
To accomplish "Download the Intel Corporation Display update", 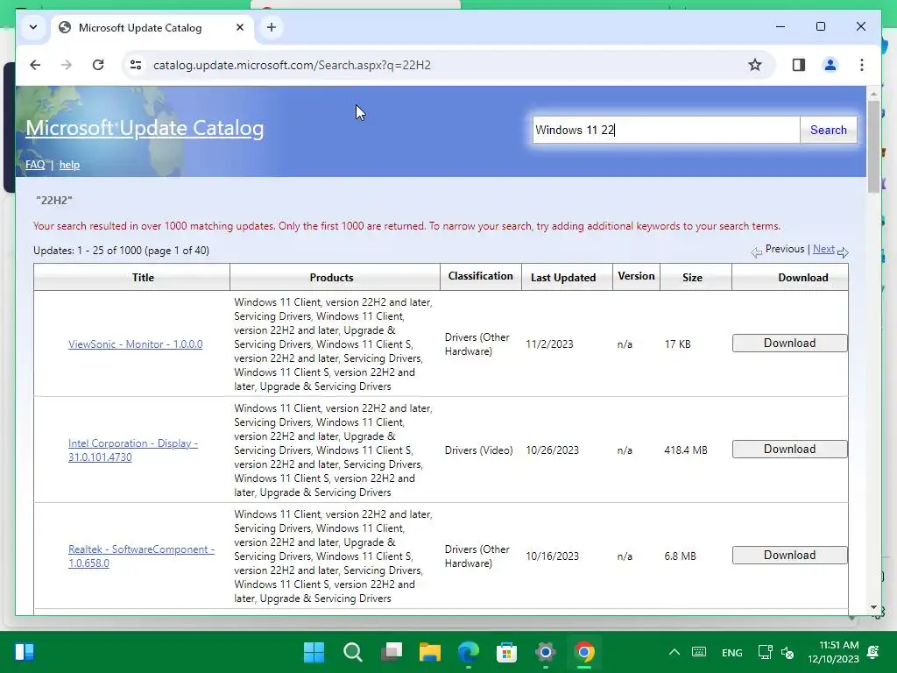I will pyautogui.click(x=789, y=450).
